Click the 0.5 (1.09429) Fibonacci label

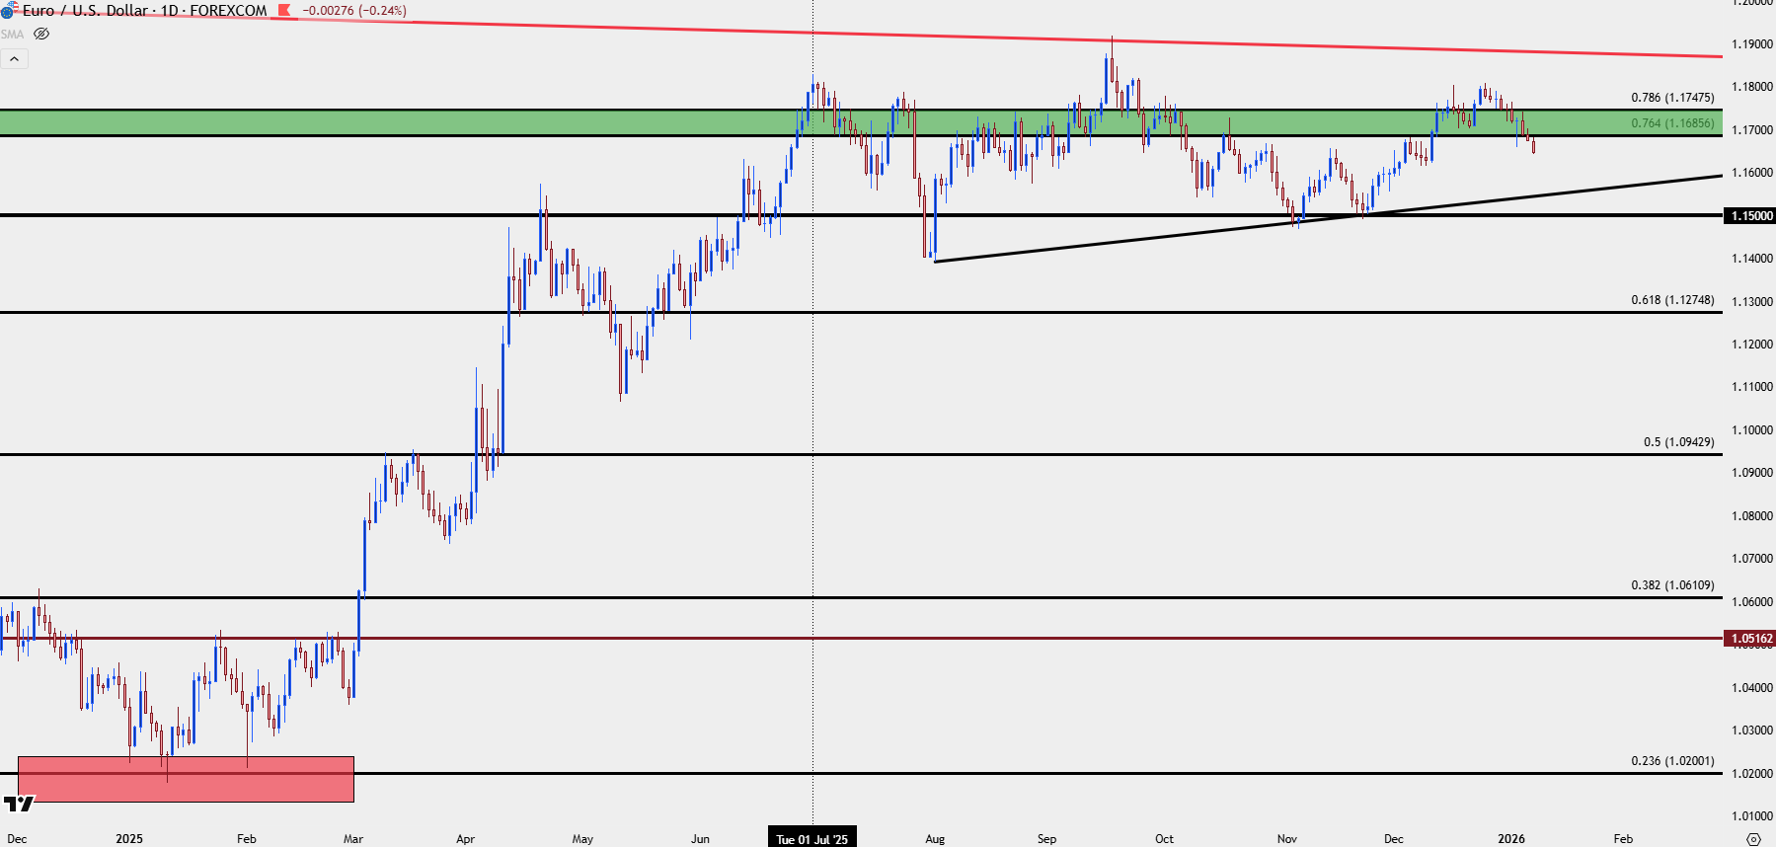coord(1678,442)
